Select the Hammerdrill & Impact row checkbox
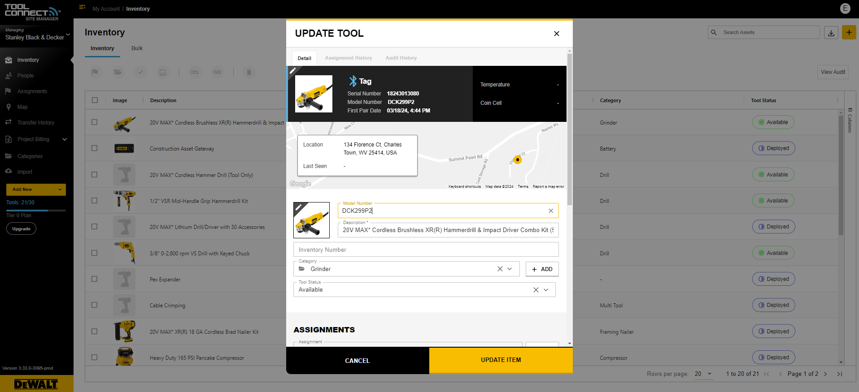Viewport: 859px width, 392px height. [94, 122]
